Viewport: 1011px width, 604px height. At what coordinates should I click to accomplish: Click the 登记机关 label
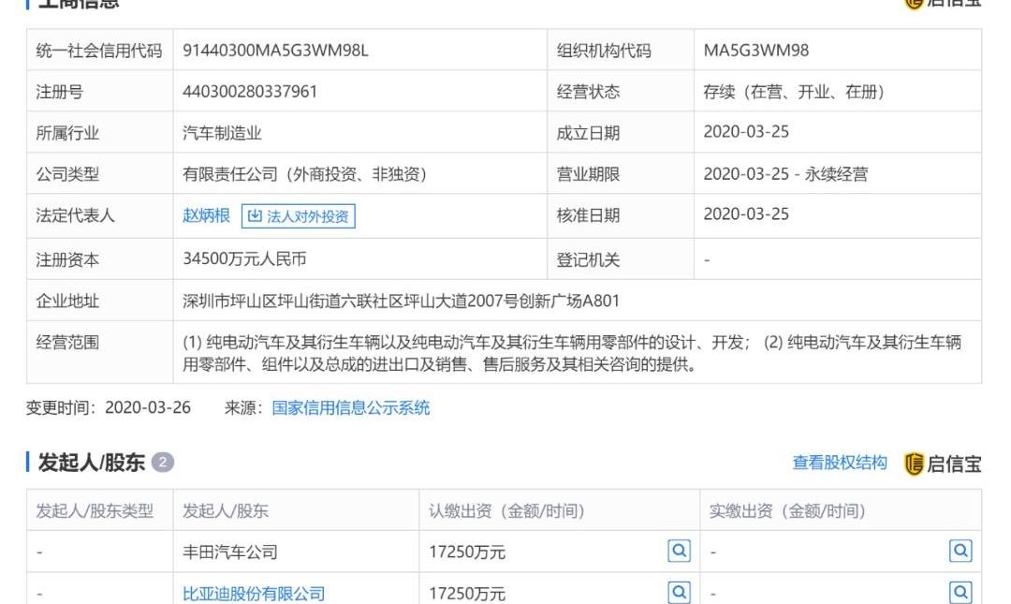(x=588, y=260)
